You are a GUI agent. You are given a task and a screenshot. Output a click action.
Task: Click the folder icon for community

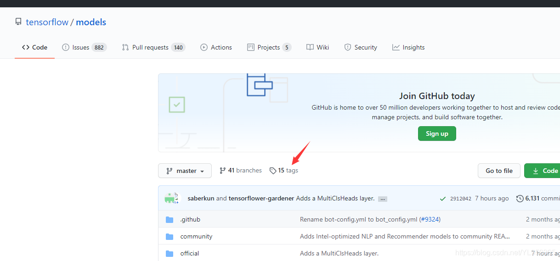point(170,237)
